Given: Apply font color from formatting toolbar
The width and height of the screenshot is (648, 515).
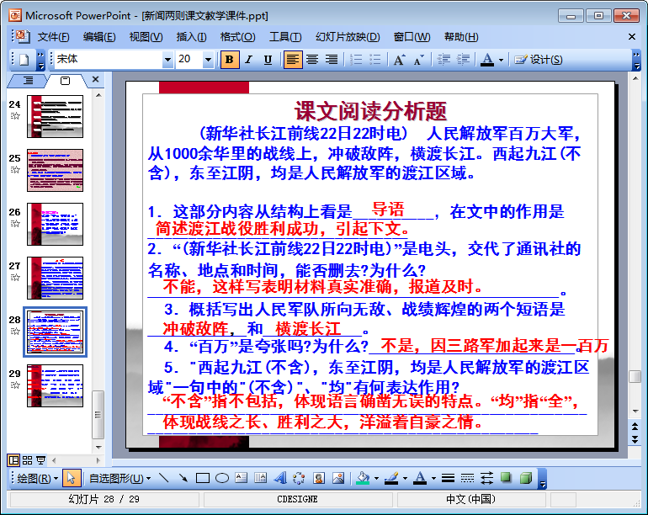Looking at the screenshot, I should (x=487, y=60).
